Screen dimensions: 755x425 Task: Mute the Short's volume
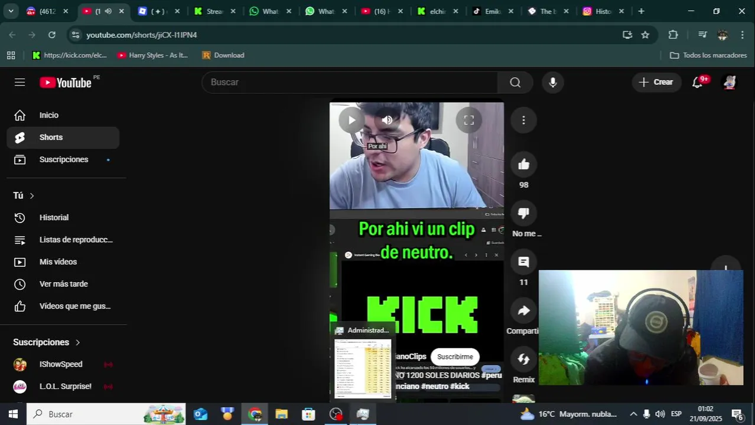387,120
